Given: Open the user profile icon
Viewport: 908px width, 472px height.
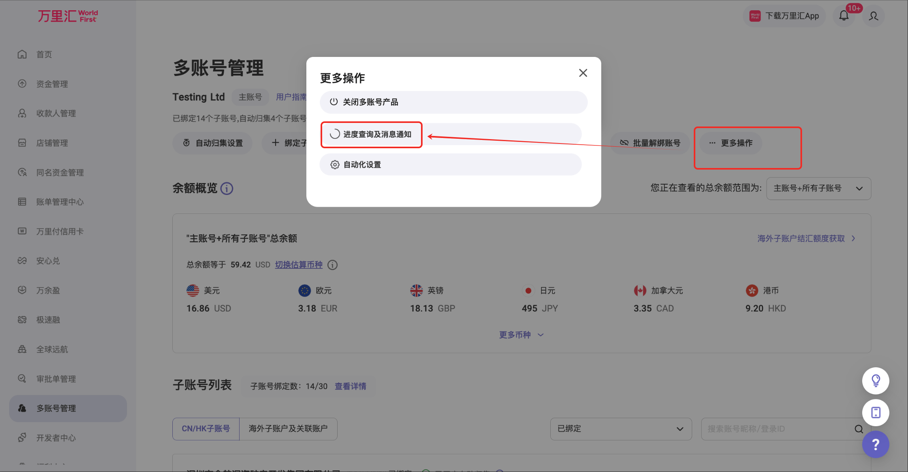Looking at the screenshot, I should click(x=874, y=16).
